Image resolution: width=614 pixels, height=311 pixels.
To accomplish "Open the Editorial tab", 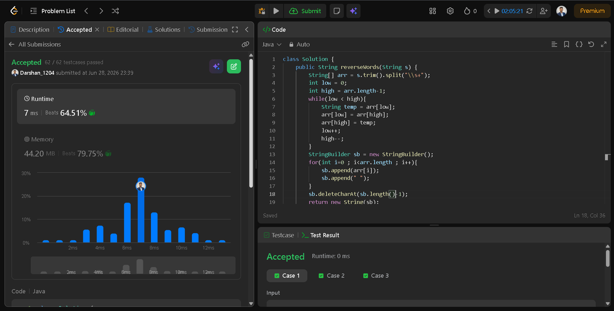I will click(x=123, y=30).
